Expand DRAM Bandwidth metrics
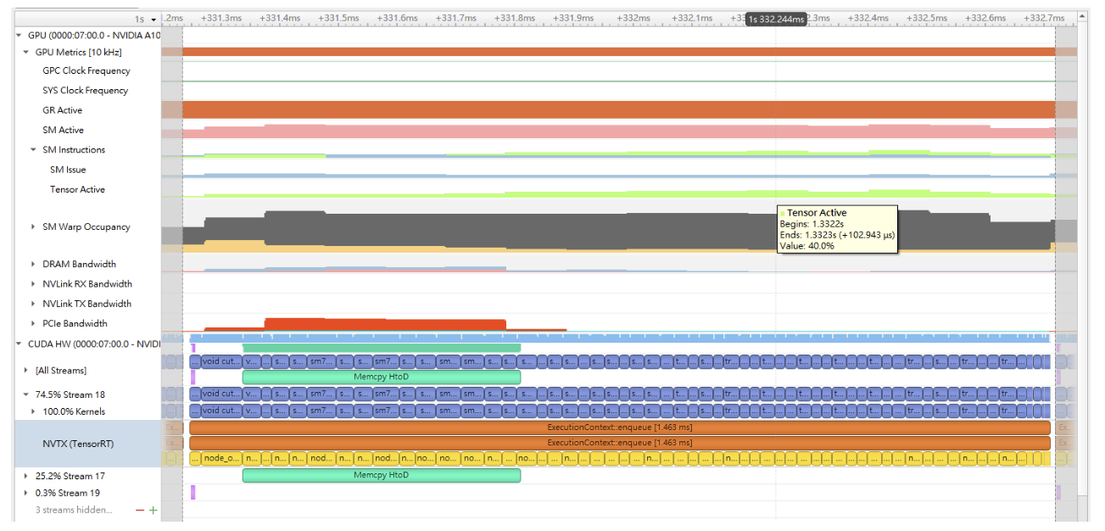Image resolution: width=1105 pixels, height=531 pixels. coord(34,265)
